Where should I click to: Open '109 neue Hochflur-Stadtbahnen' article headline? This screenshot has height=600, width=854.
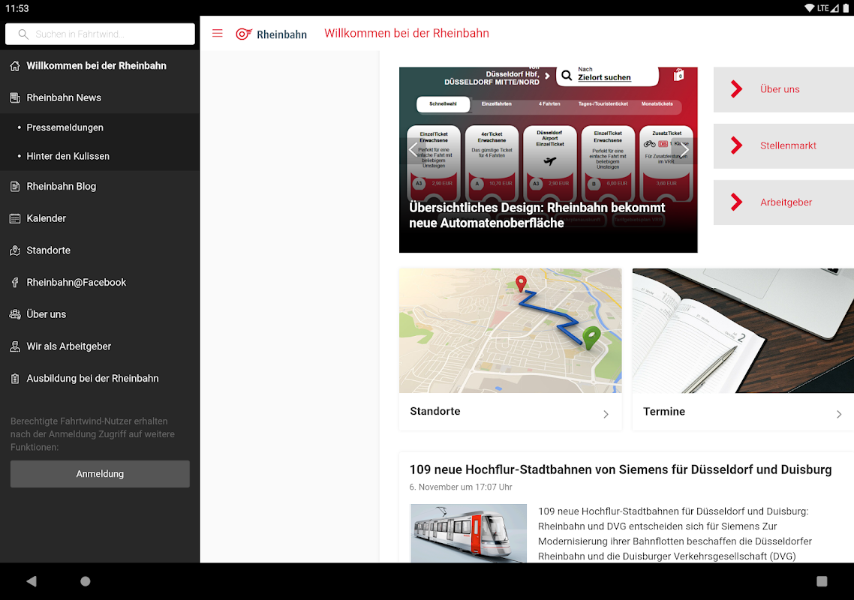(x=621, y=469)
